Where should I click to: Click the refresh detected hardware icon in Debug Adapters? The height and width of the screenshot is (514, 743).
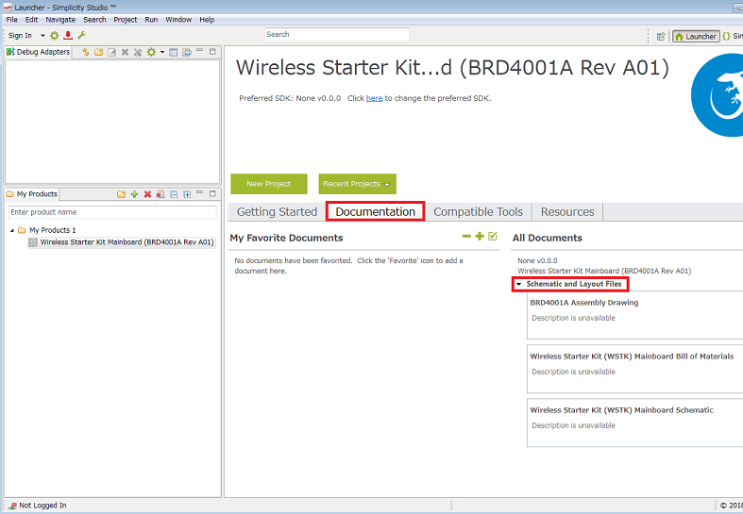pyautogui.click(x=86, y=52)
